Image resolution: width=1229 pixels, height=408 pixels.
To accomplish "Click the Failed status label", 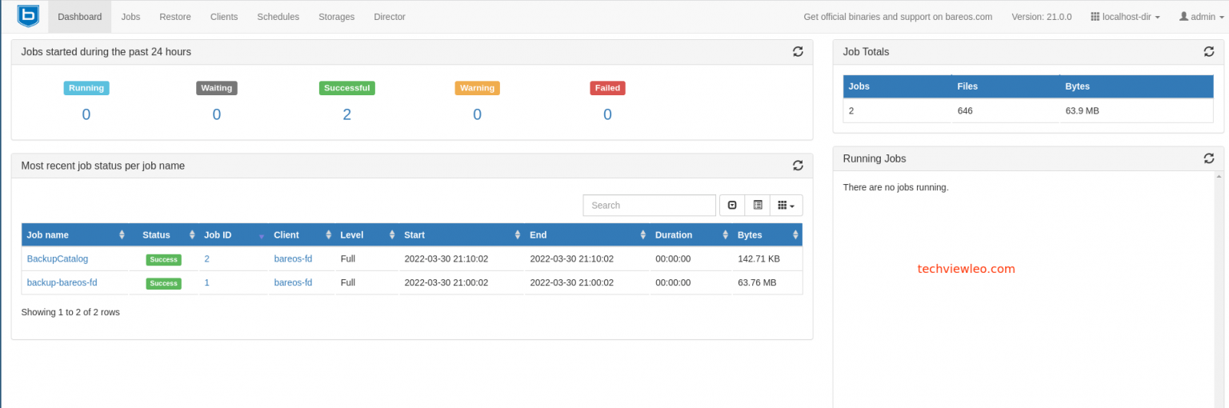I will [607, 88].
